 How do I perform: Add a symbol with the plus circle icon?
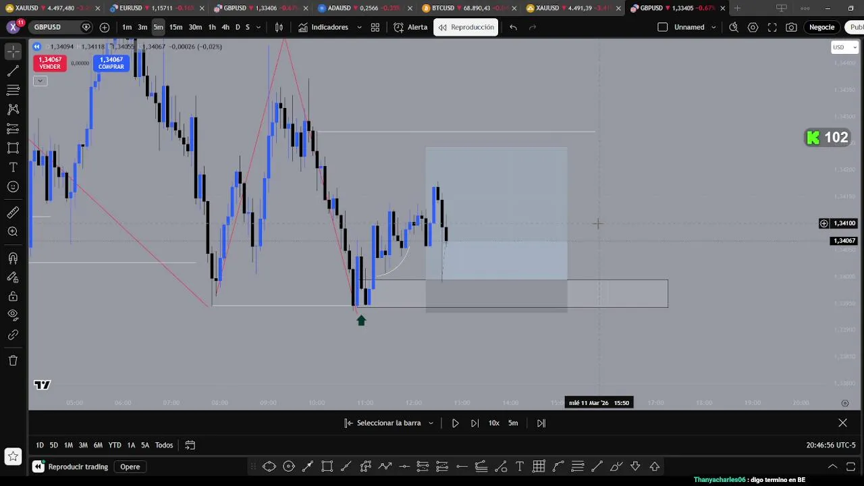point(105,27)
